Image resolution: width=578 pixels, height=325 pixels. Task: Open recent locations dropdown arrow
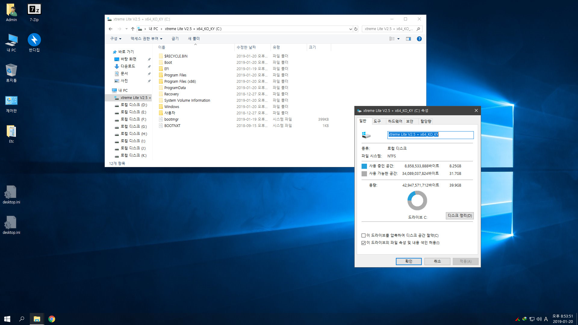pos(126,29)
